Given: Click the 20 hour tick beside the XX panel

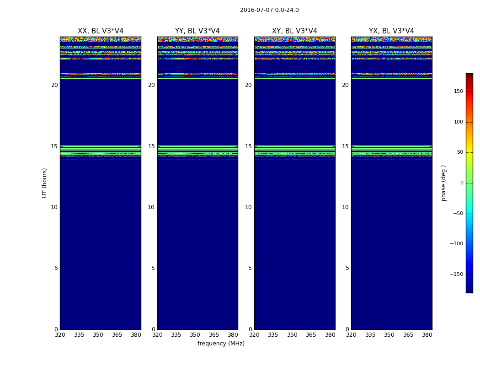Looking at the screenshot, I should [x=54, y=85].
